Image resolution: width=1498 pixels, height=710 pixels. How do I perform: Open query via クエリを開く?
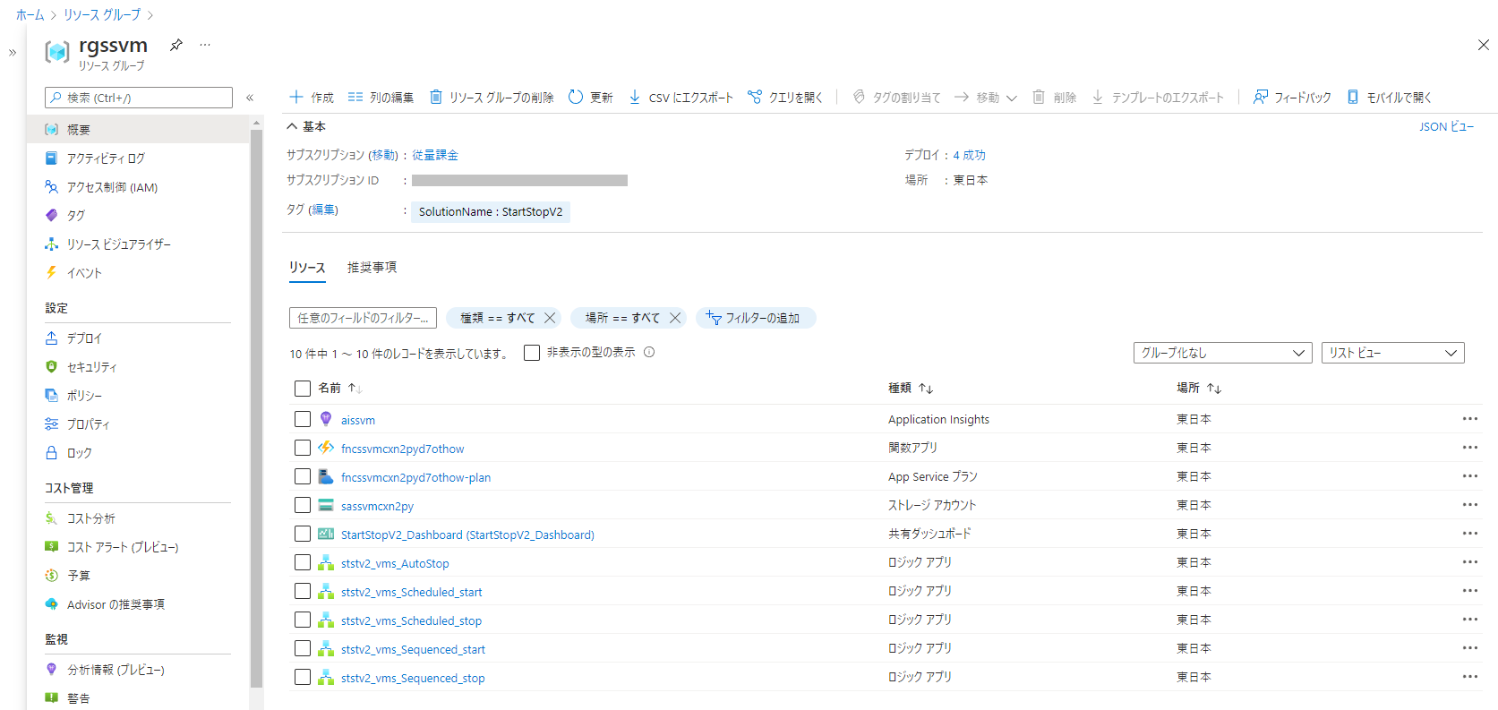785,98
